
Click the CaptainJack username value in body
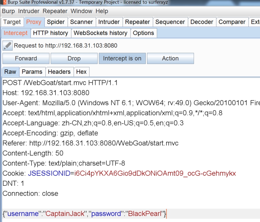[x=65, y=214]
